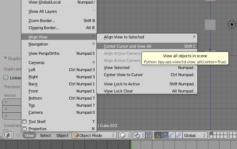Decrease the first Vector field arrow
This screenshot has height=149, width=237.
click(6, 102)
